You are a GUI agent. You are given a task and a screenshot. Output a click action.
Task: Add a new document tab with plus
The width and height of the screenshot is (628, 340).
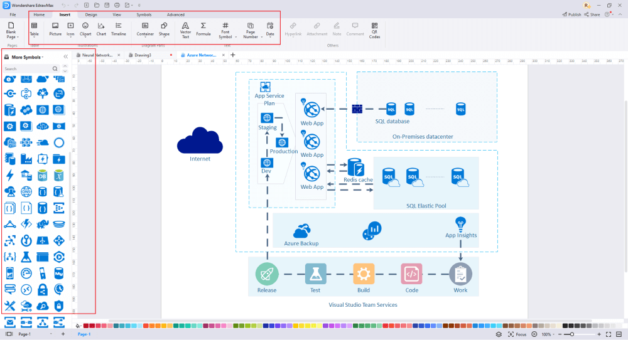point(233,55)
